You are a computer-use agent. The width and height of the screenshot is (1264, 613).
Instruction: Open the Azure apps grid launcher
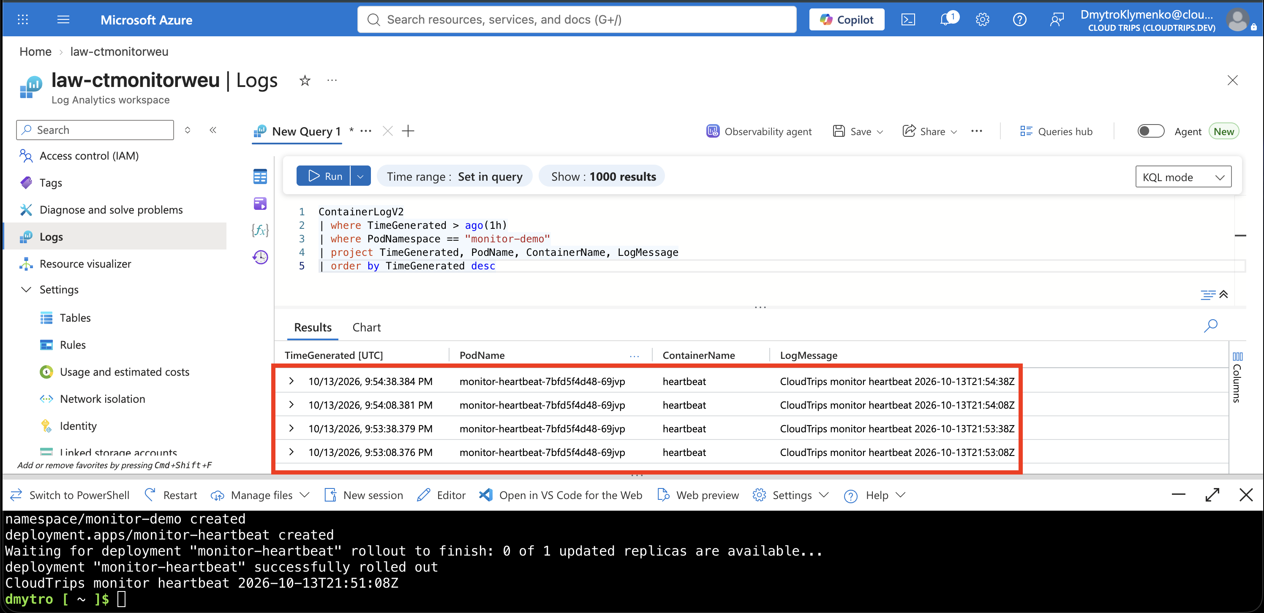(22, 19)
